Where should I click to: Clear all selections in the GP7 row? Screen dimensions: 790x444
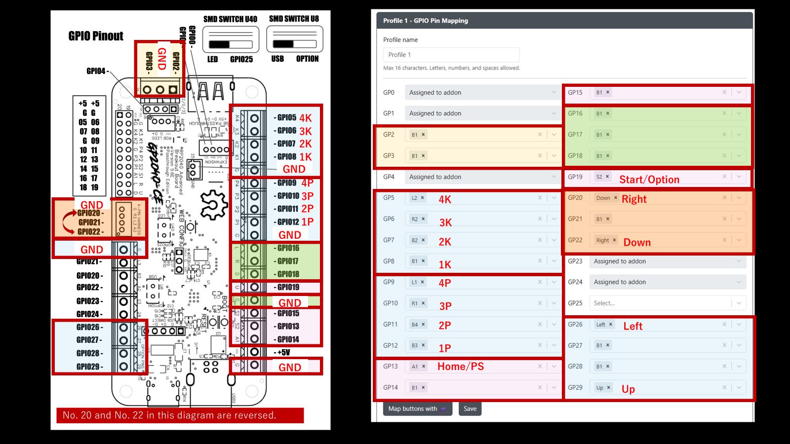[x=540, y=240]
